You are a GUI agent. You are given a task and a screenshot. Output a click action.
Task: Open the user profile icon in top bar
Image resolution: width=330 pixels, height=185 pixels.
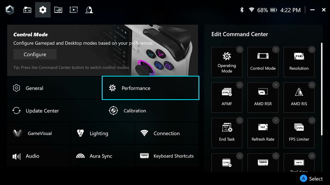tap(89, 10)
